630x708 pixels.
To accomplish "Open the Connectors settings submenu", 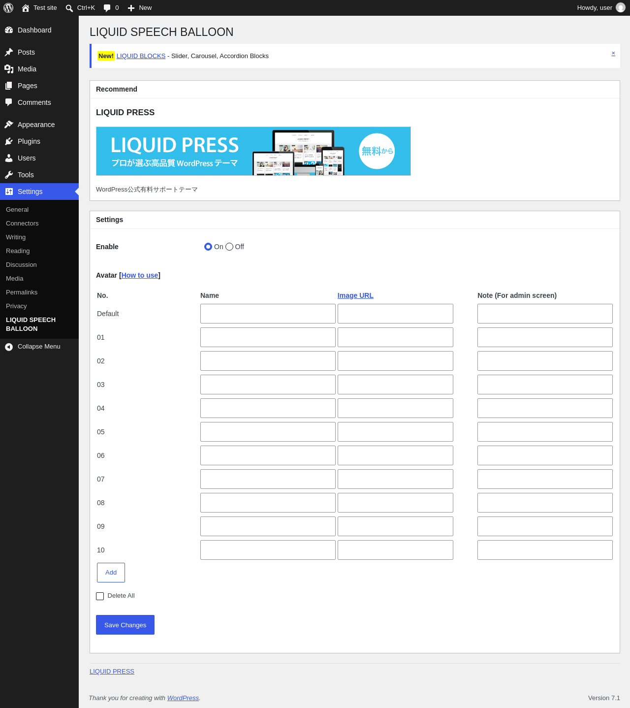I will 22,224.
